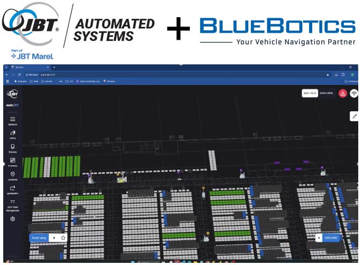Expand the South wing arrow
This screenshot has width=362, height=265.
54,237
